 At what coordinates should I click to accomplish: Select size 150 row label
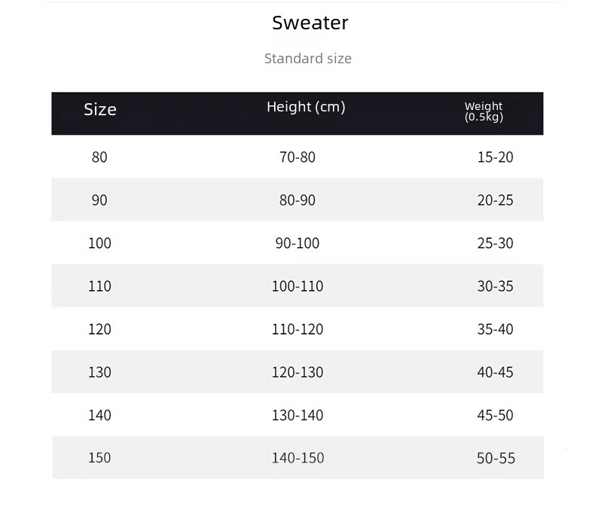tap(99, 458)
